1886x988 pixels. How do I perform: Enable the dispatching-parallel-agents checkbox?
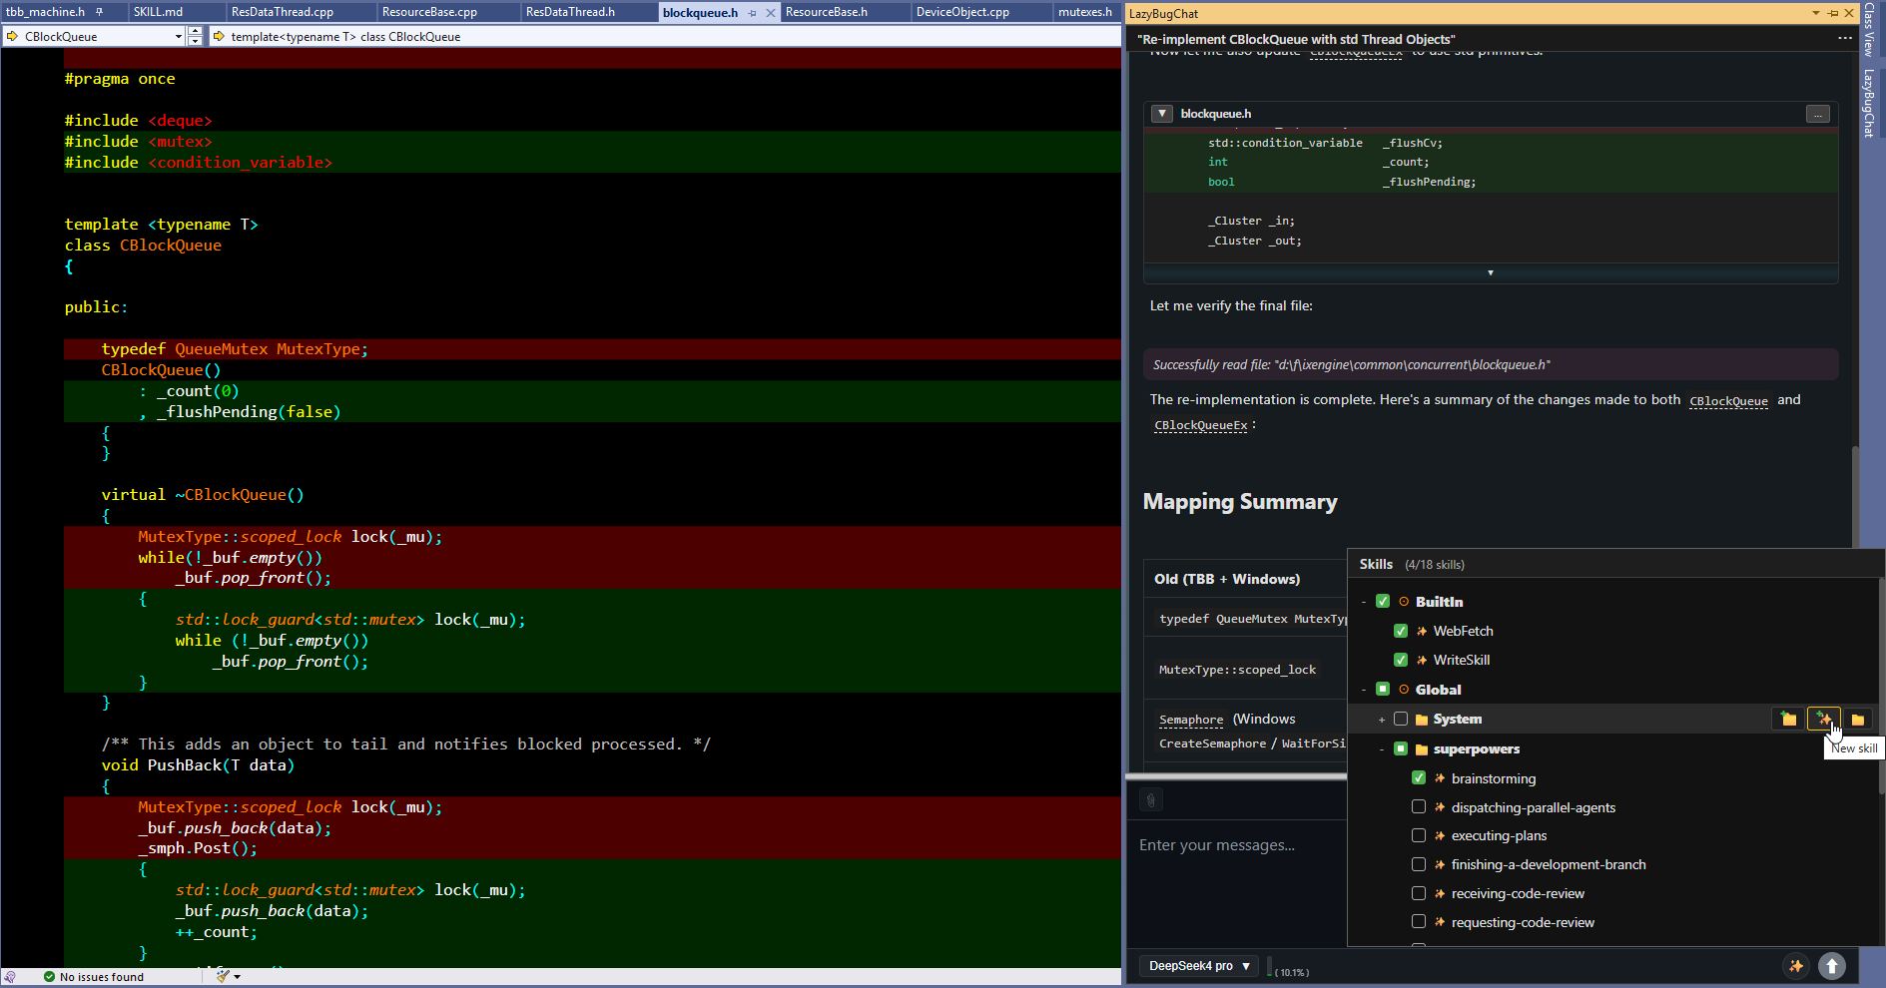1419,806
